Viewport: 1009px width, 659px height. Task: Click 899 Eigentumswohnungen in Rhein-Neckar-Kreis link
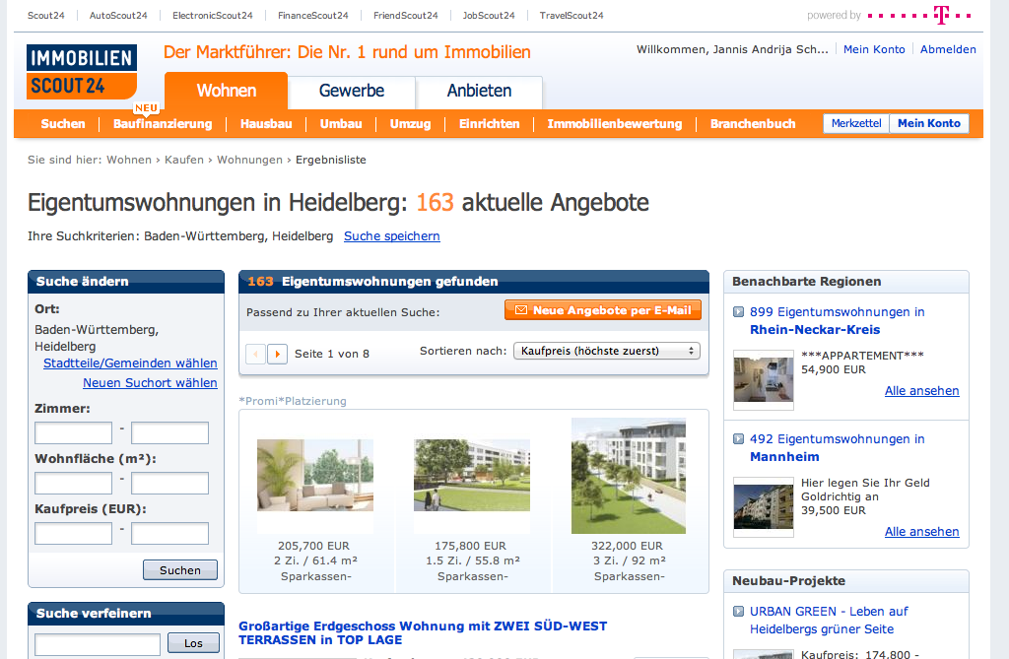838,320
